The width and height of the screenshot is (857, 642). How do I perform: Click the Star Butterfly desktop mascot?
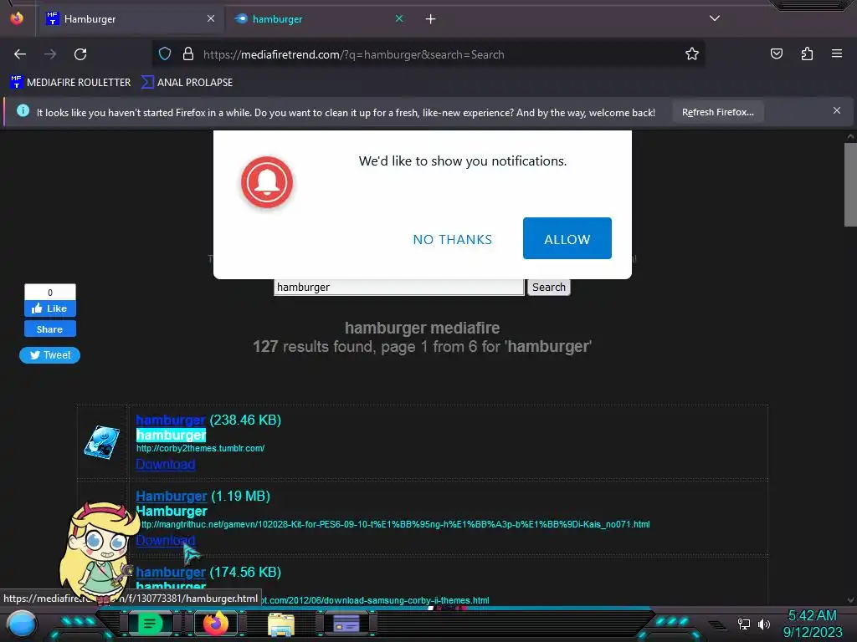click(x=99, y=552)
